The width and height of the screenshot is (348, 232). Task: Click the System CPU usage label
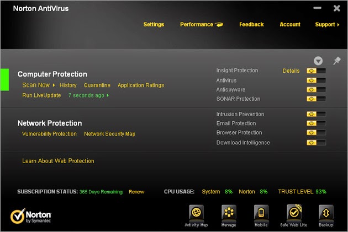(211, 192)
